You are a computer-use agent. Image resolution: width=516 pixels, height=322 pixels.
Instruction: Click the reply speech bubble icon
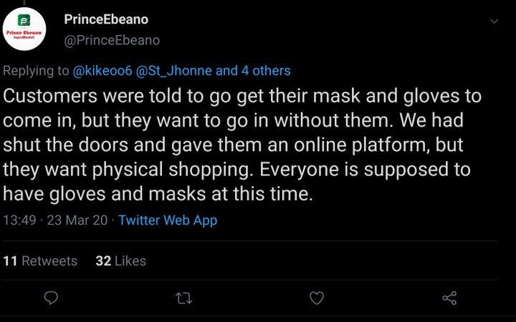click(51, 298)
